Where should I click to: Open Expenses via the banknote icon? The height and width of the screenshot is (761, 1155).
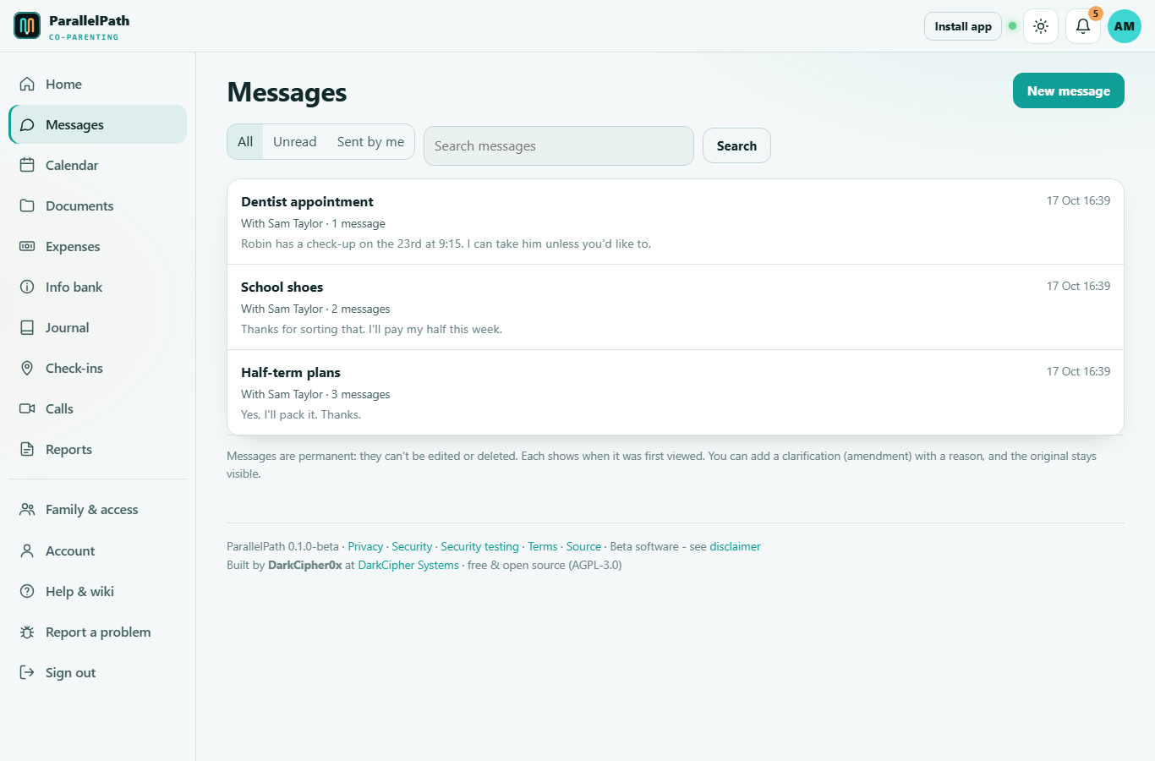coord(27,246)
